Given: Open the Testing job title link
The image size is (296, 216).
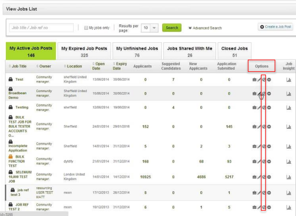Looking at the screenshot, I should tap(22, 107).
